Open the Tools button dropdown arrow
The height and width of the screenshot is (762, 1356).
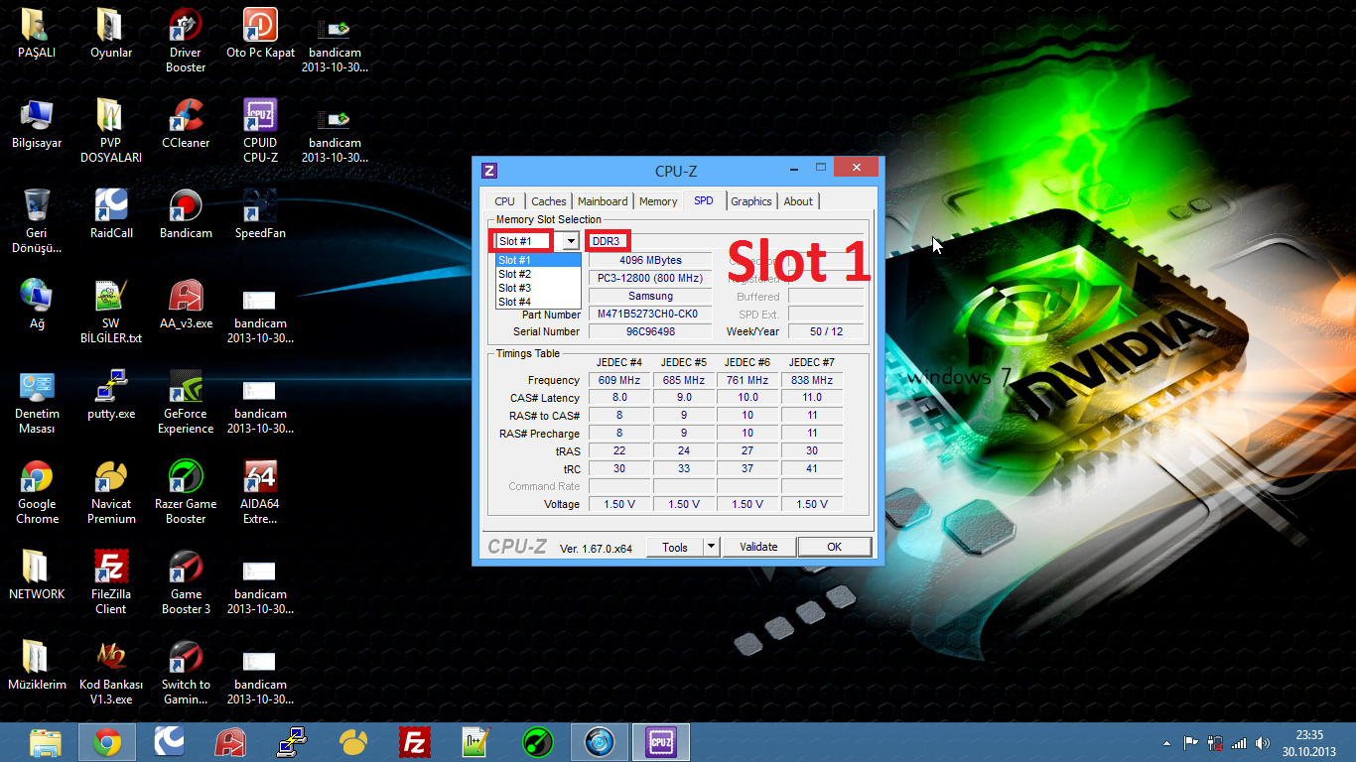[711, 547]
